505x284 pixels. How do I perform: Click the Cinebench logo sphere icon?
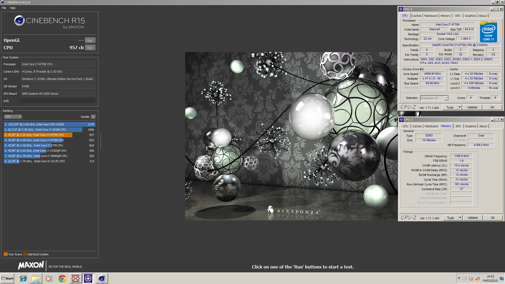19,21
